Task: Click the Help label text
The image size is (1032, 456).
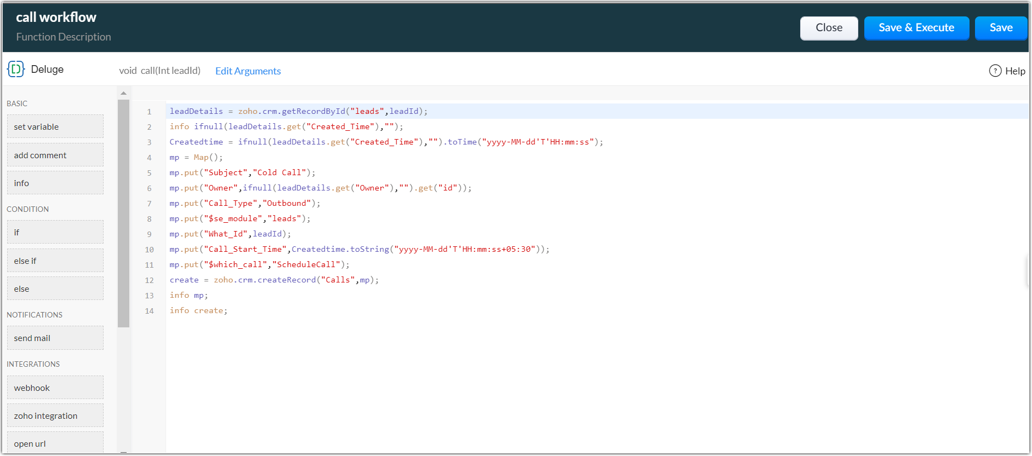Action: click(1015, 71)
